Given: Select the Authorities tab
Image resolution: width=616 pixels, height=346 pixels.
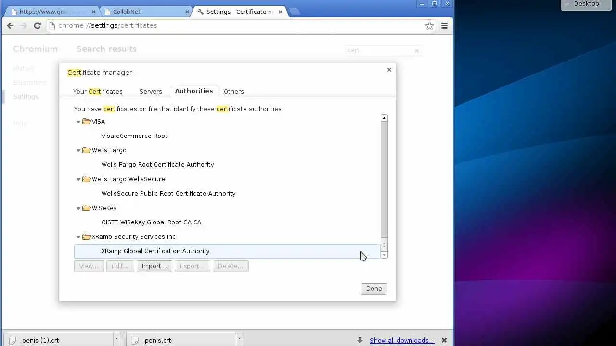Looking at the screenshot, I should 194,91.
